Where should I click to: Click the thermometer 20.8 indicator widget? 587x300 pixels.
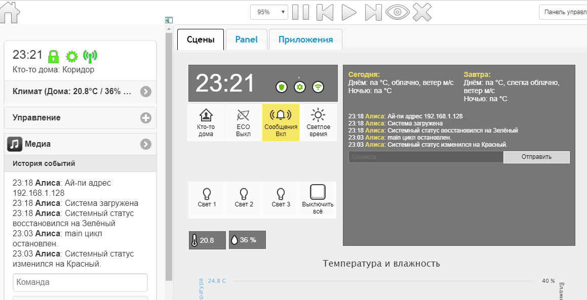pyautogui.click(x=207, y=240)
